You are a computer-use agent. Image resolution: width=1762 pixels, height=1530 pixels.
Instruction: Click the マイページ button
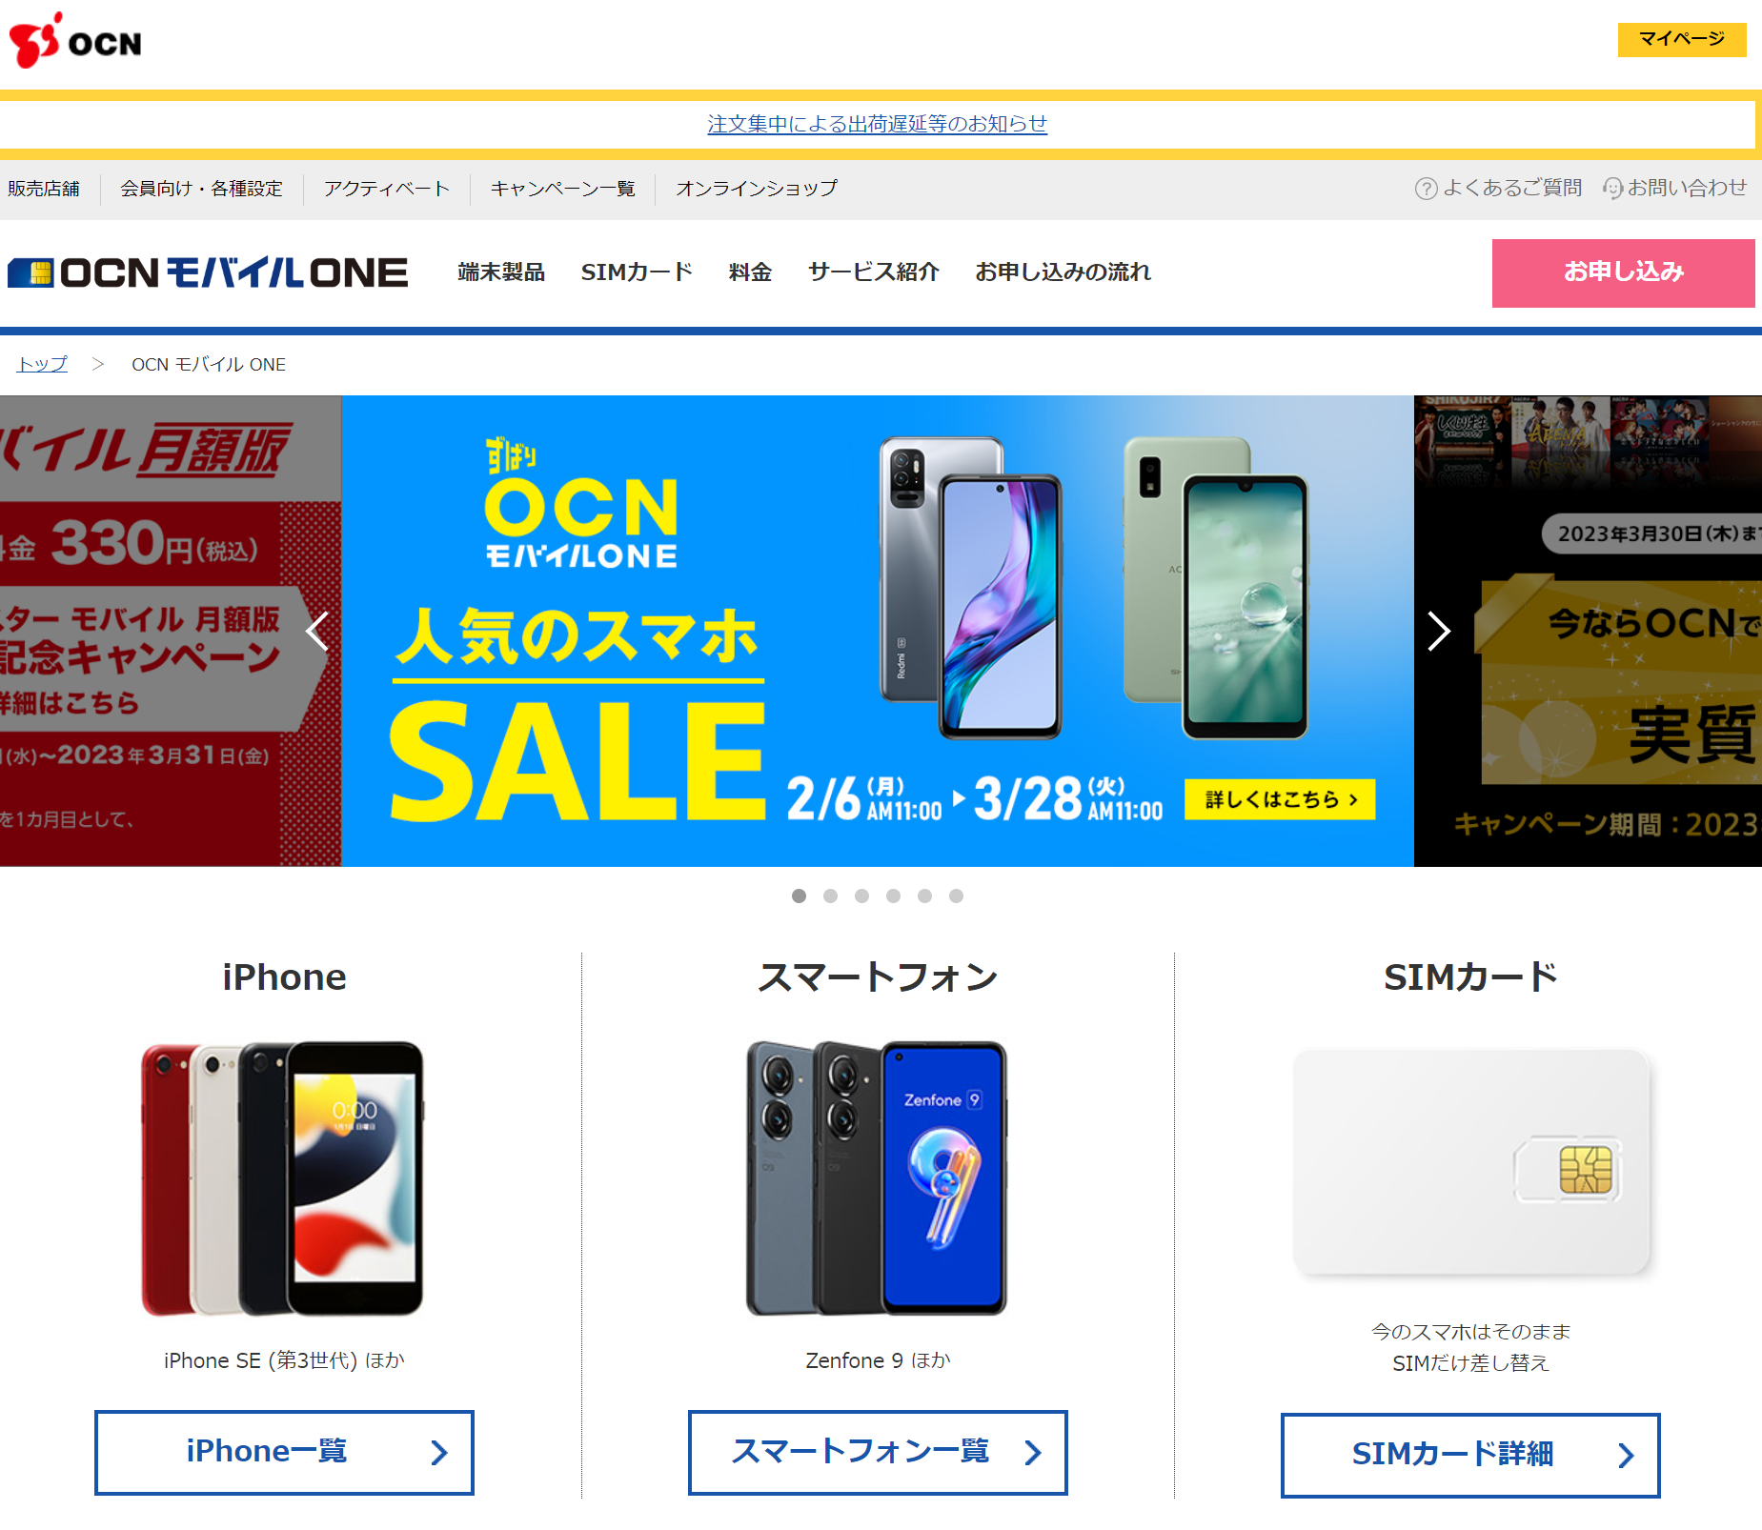(x=1682, y=39)
